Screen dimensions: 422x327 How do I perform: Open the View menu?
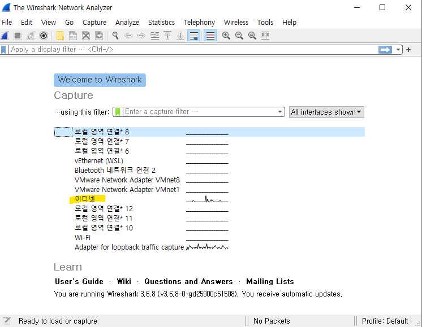pyautogui.click(x=49, y=22)
